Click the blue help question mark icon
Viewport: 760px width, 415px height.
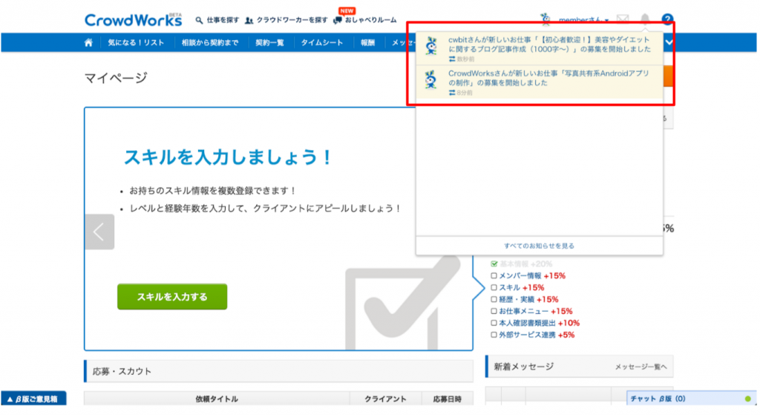pos(667,19)
